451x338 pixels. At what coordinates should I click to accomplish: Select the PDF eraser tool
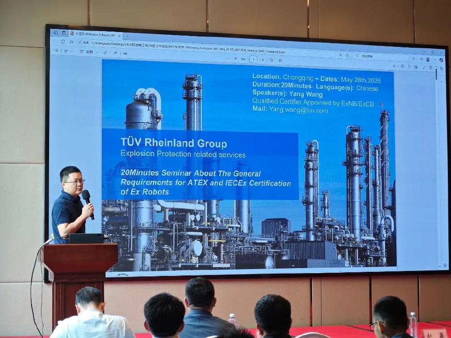(105, 52)
